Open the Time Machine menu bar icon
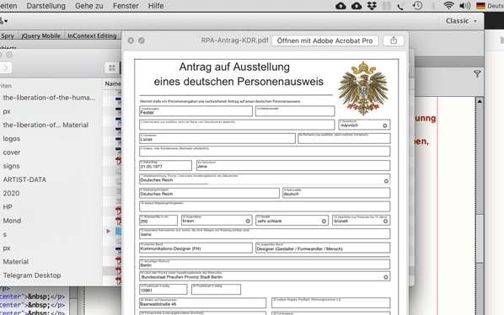 pyautogui.click(x=417, y=5)
